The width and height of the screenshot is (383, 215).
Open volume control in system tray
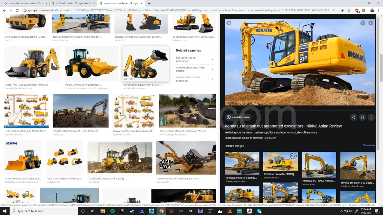[x=351, y=211]
